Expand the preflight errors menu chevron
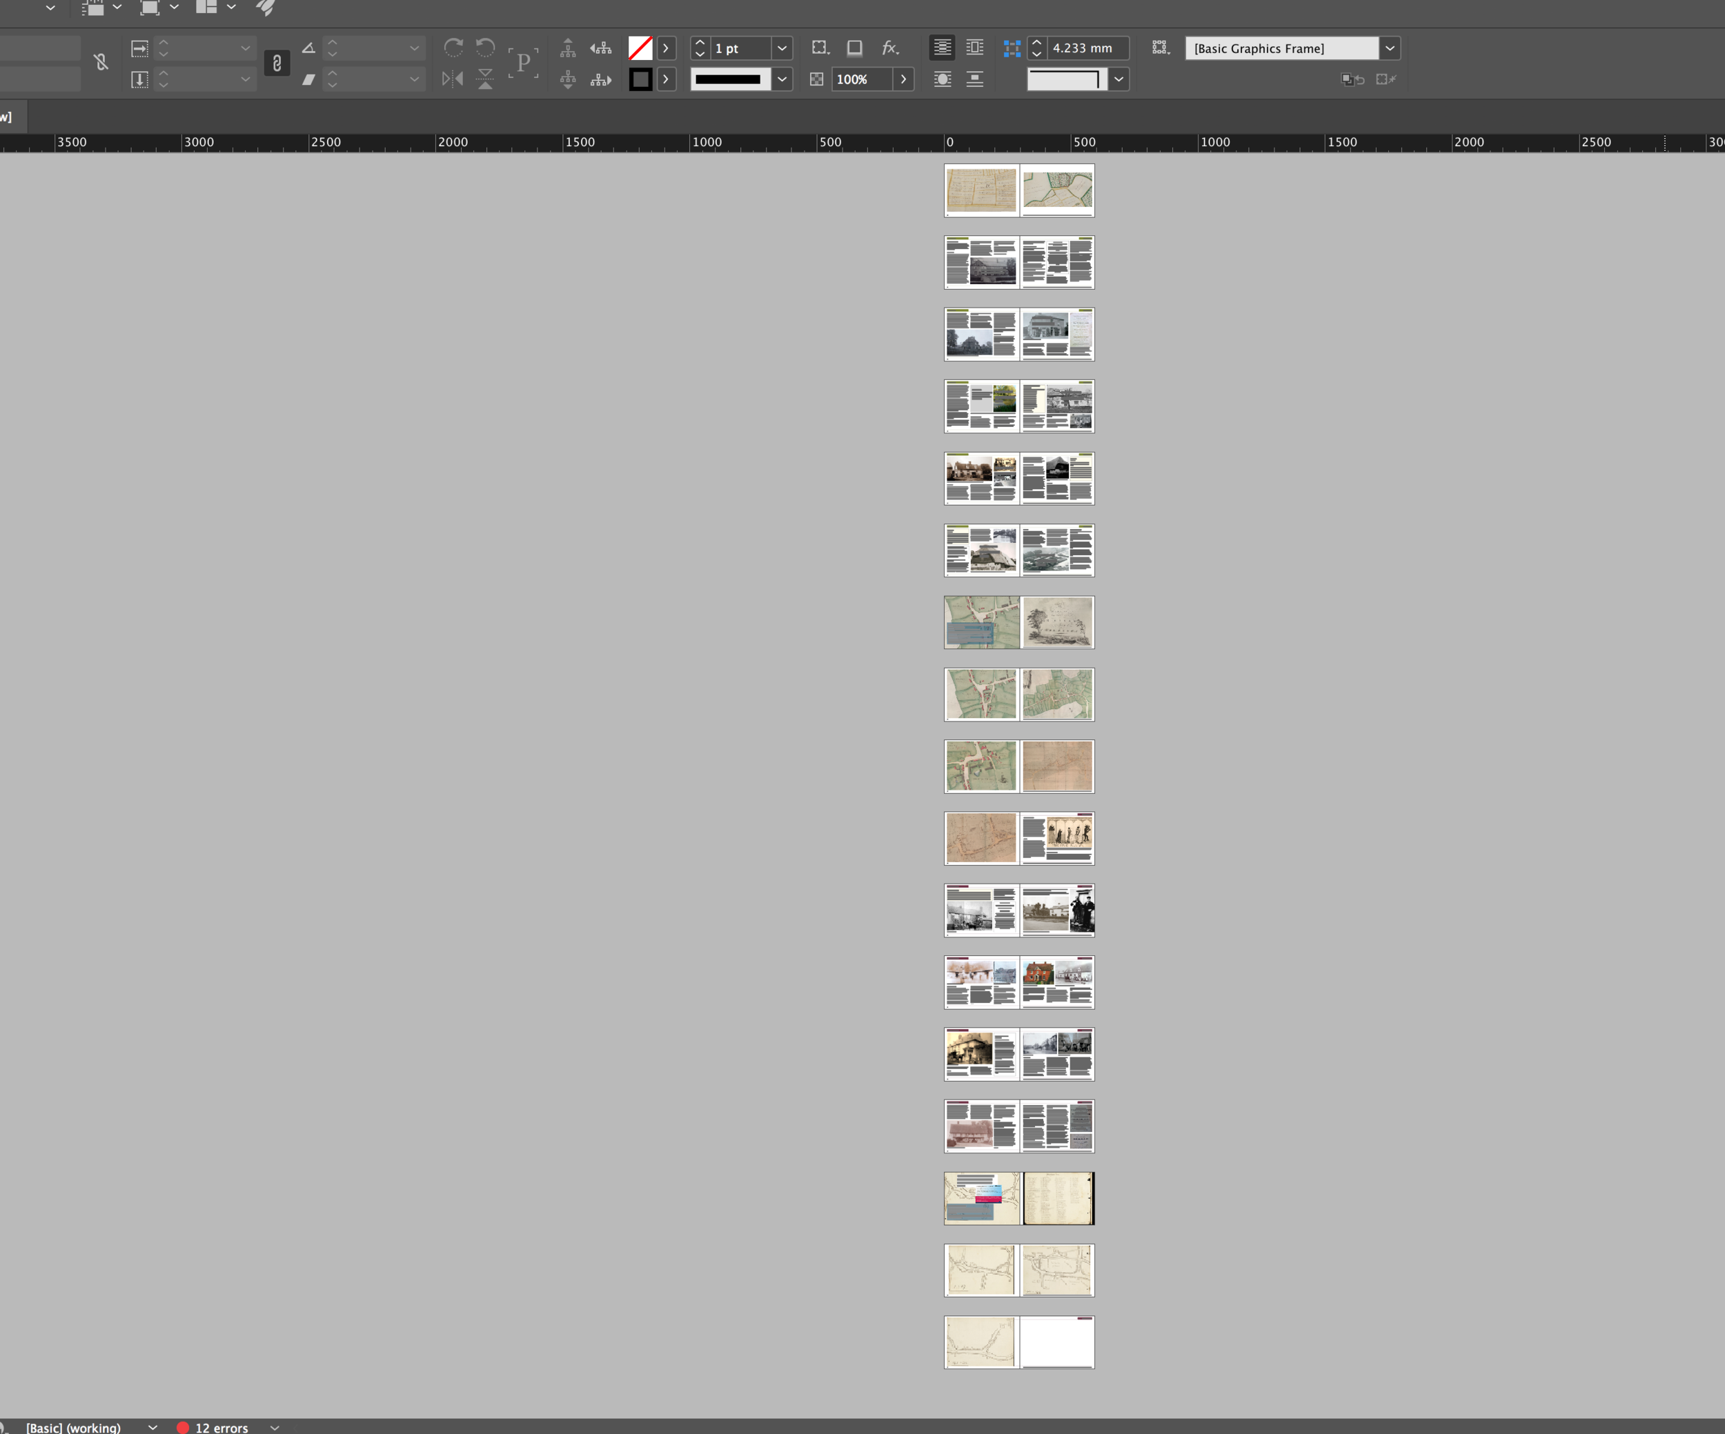1725x1434 pixels. coord(275,1427)
